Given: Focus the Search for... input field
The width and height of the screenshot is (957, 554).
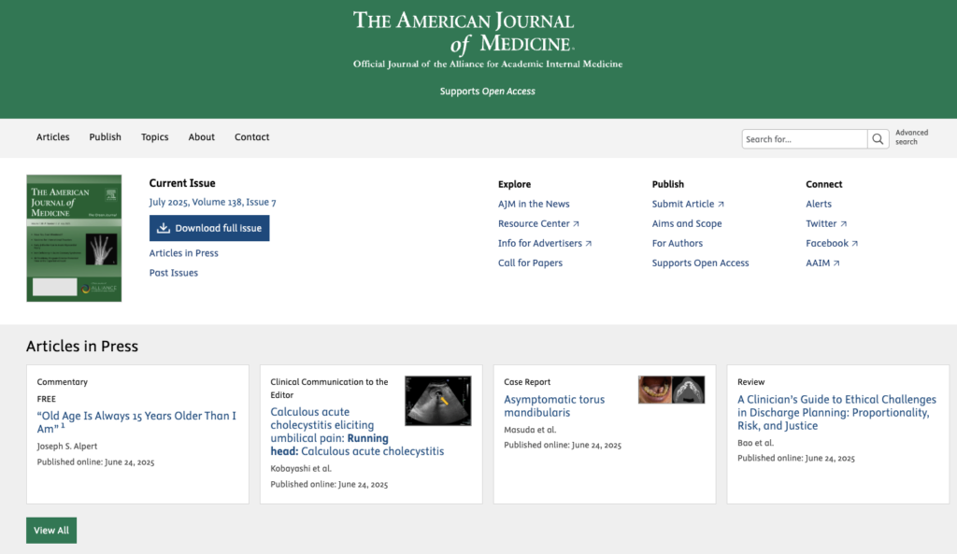Looking at the screenshot, I should point(805,139).
